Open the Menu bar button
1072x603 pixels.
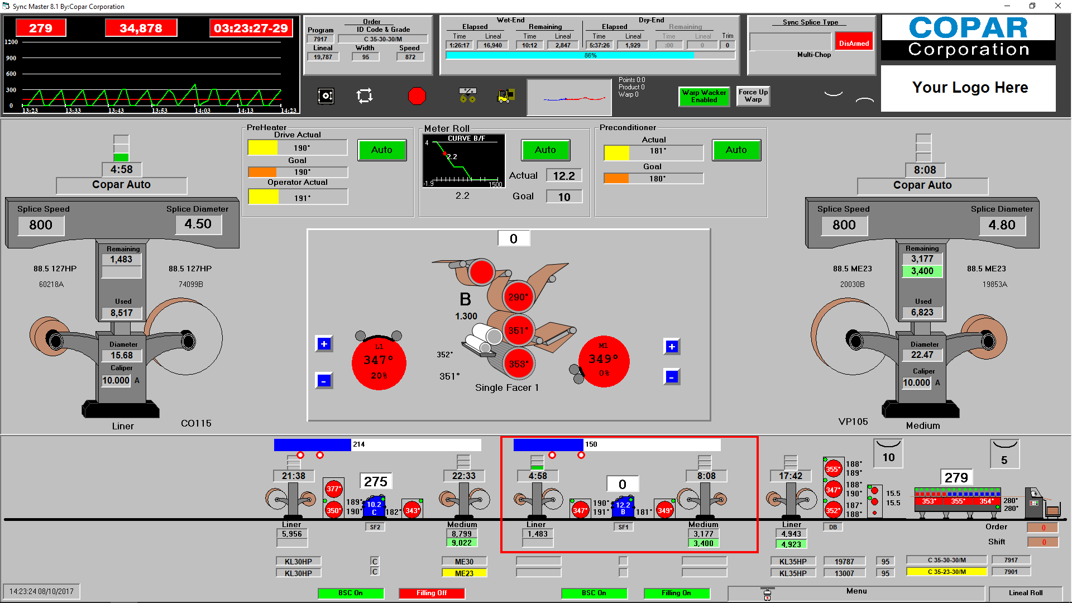tap(856, 592)
